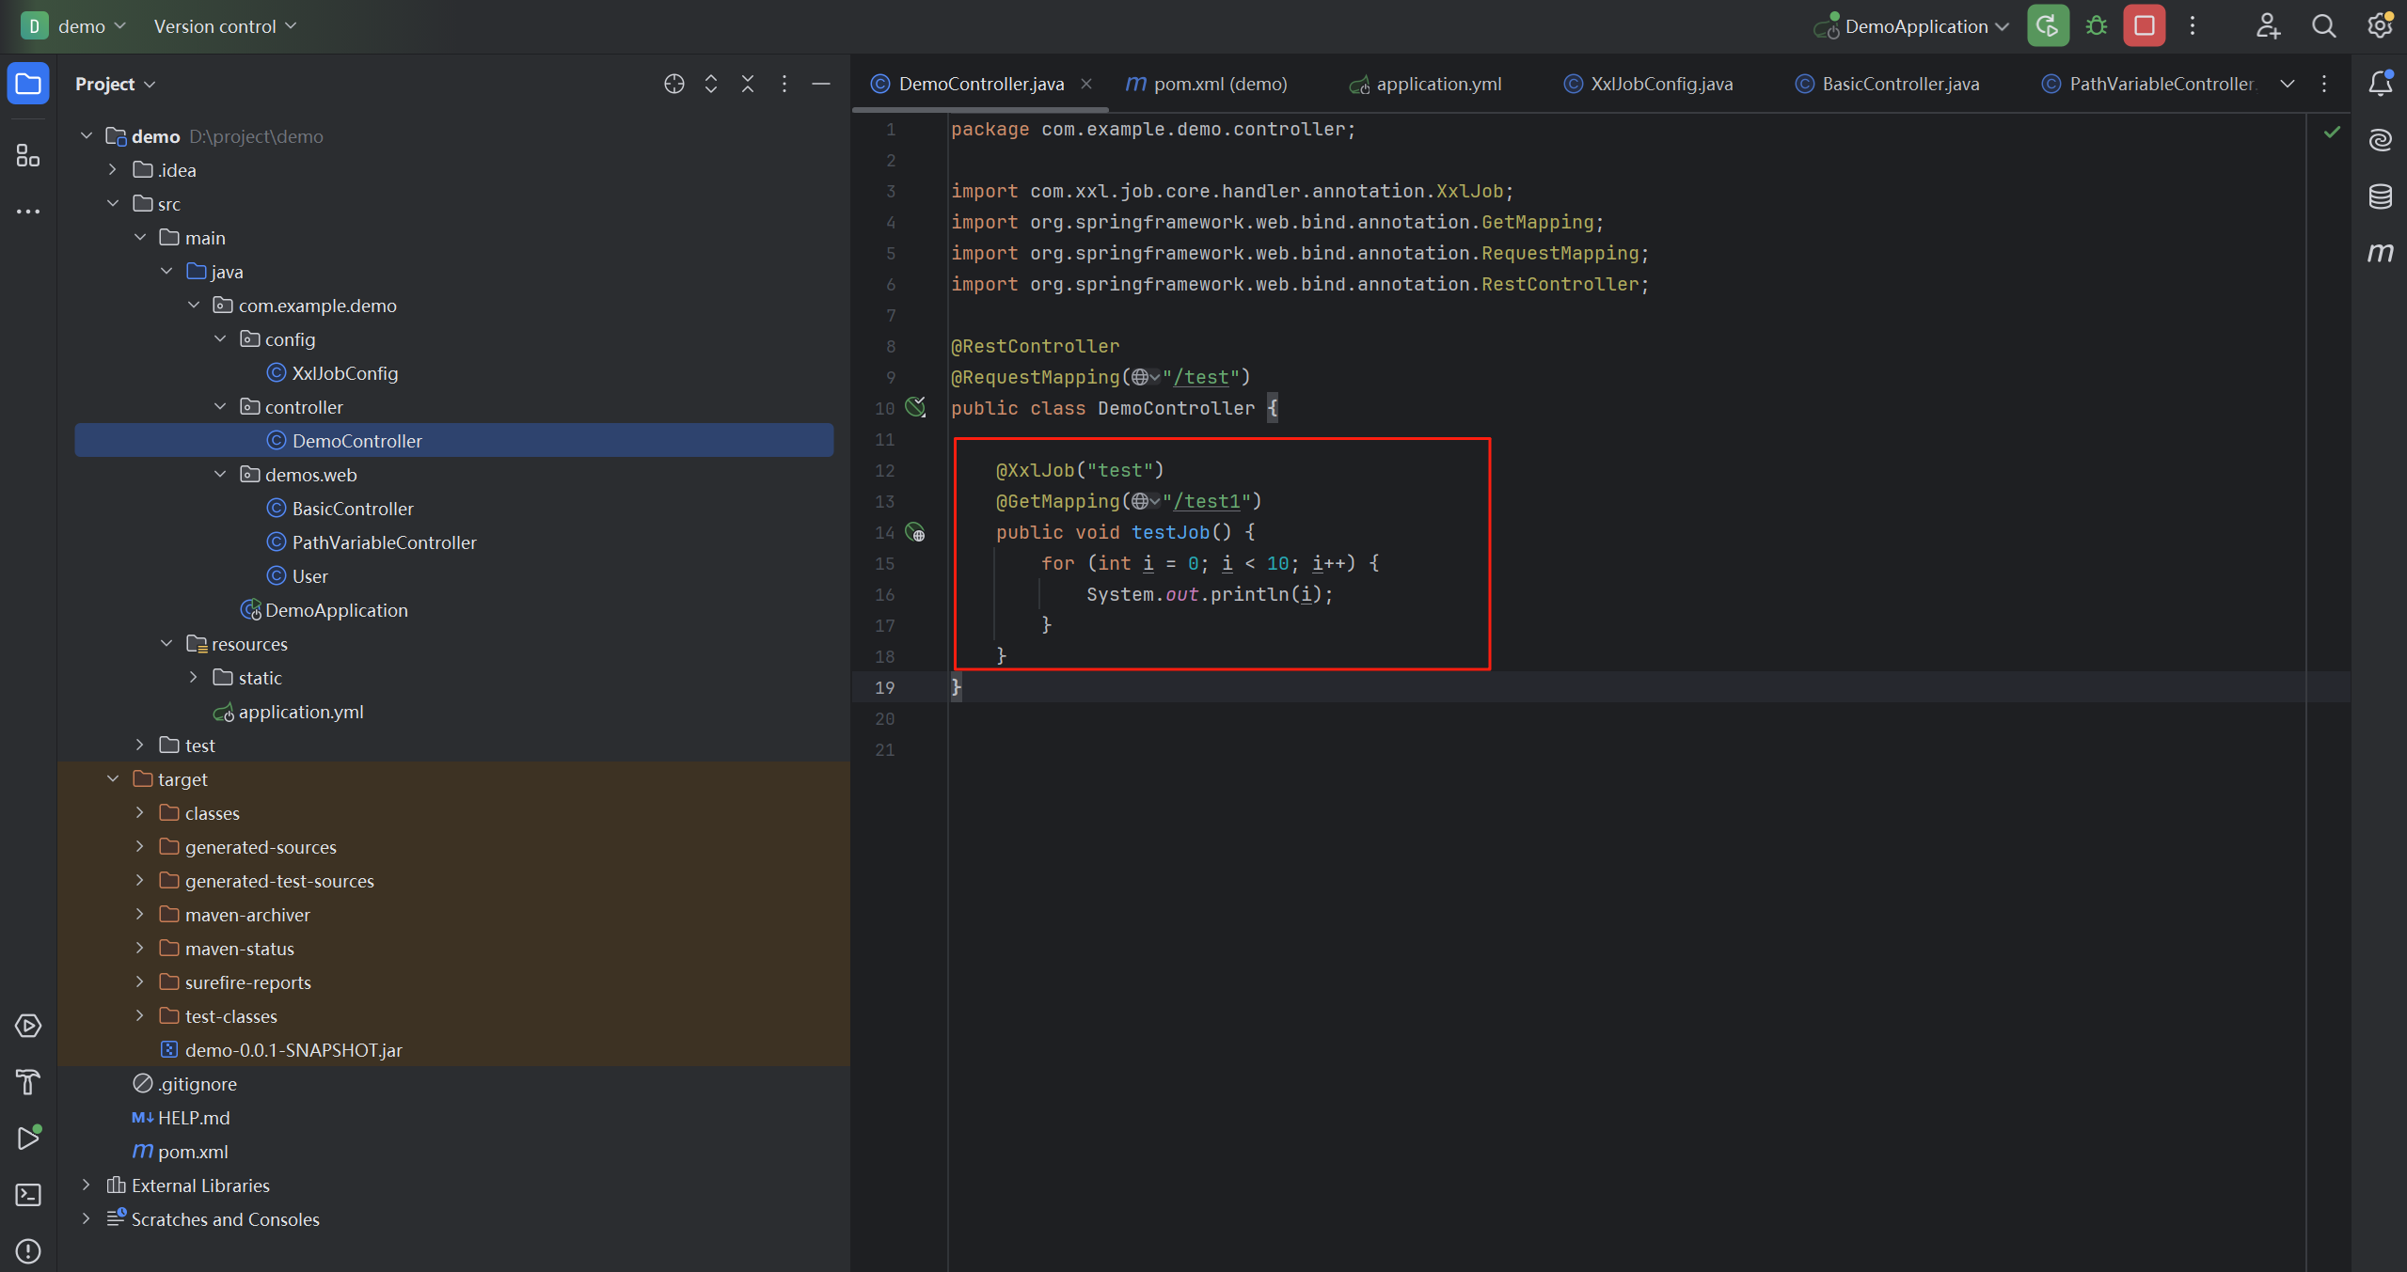The width and height of the screenshot is (2407, 1272).
Task: Open Maven tool window
Action: pos(2381,253)
